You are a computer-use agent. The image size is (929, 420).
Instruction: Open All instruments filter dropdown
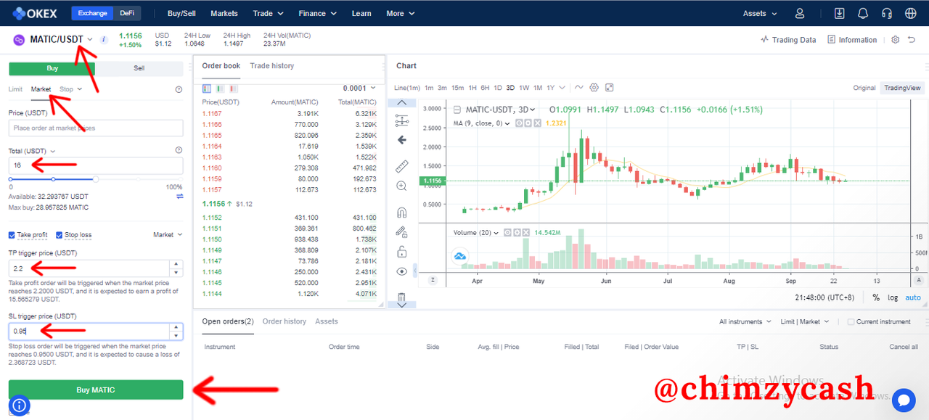pos(745,321)
